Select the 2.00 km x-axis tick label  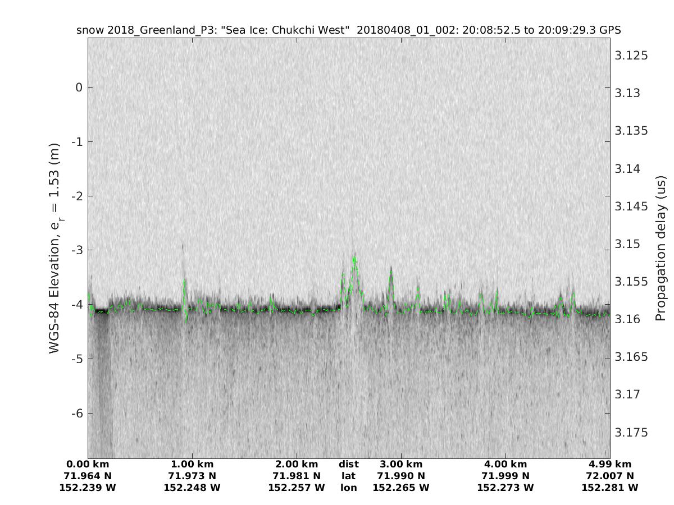pos(297,465)
